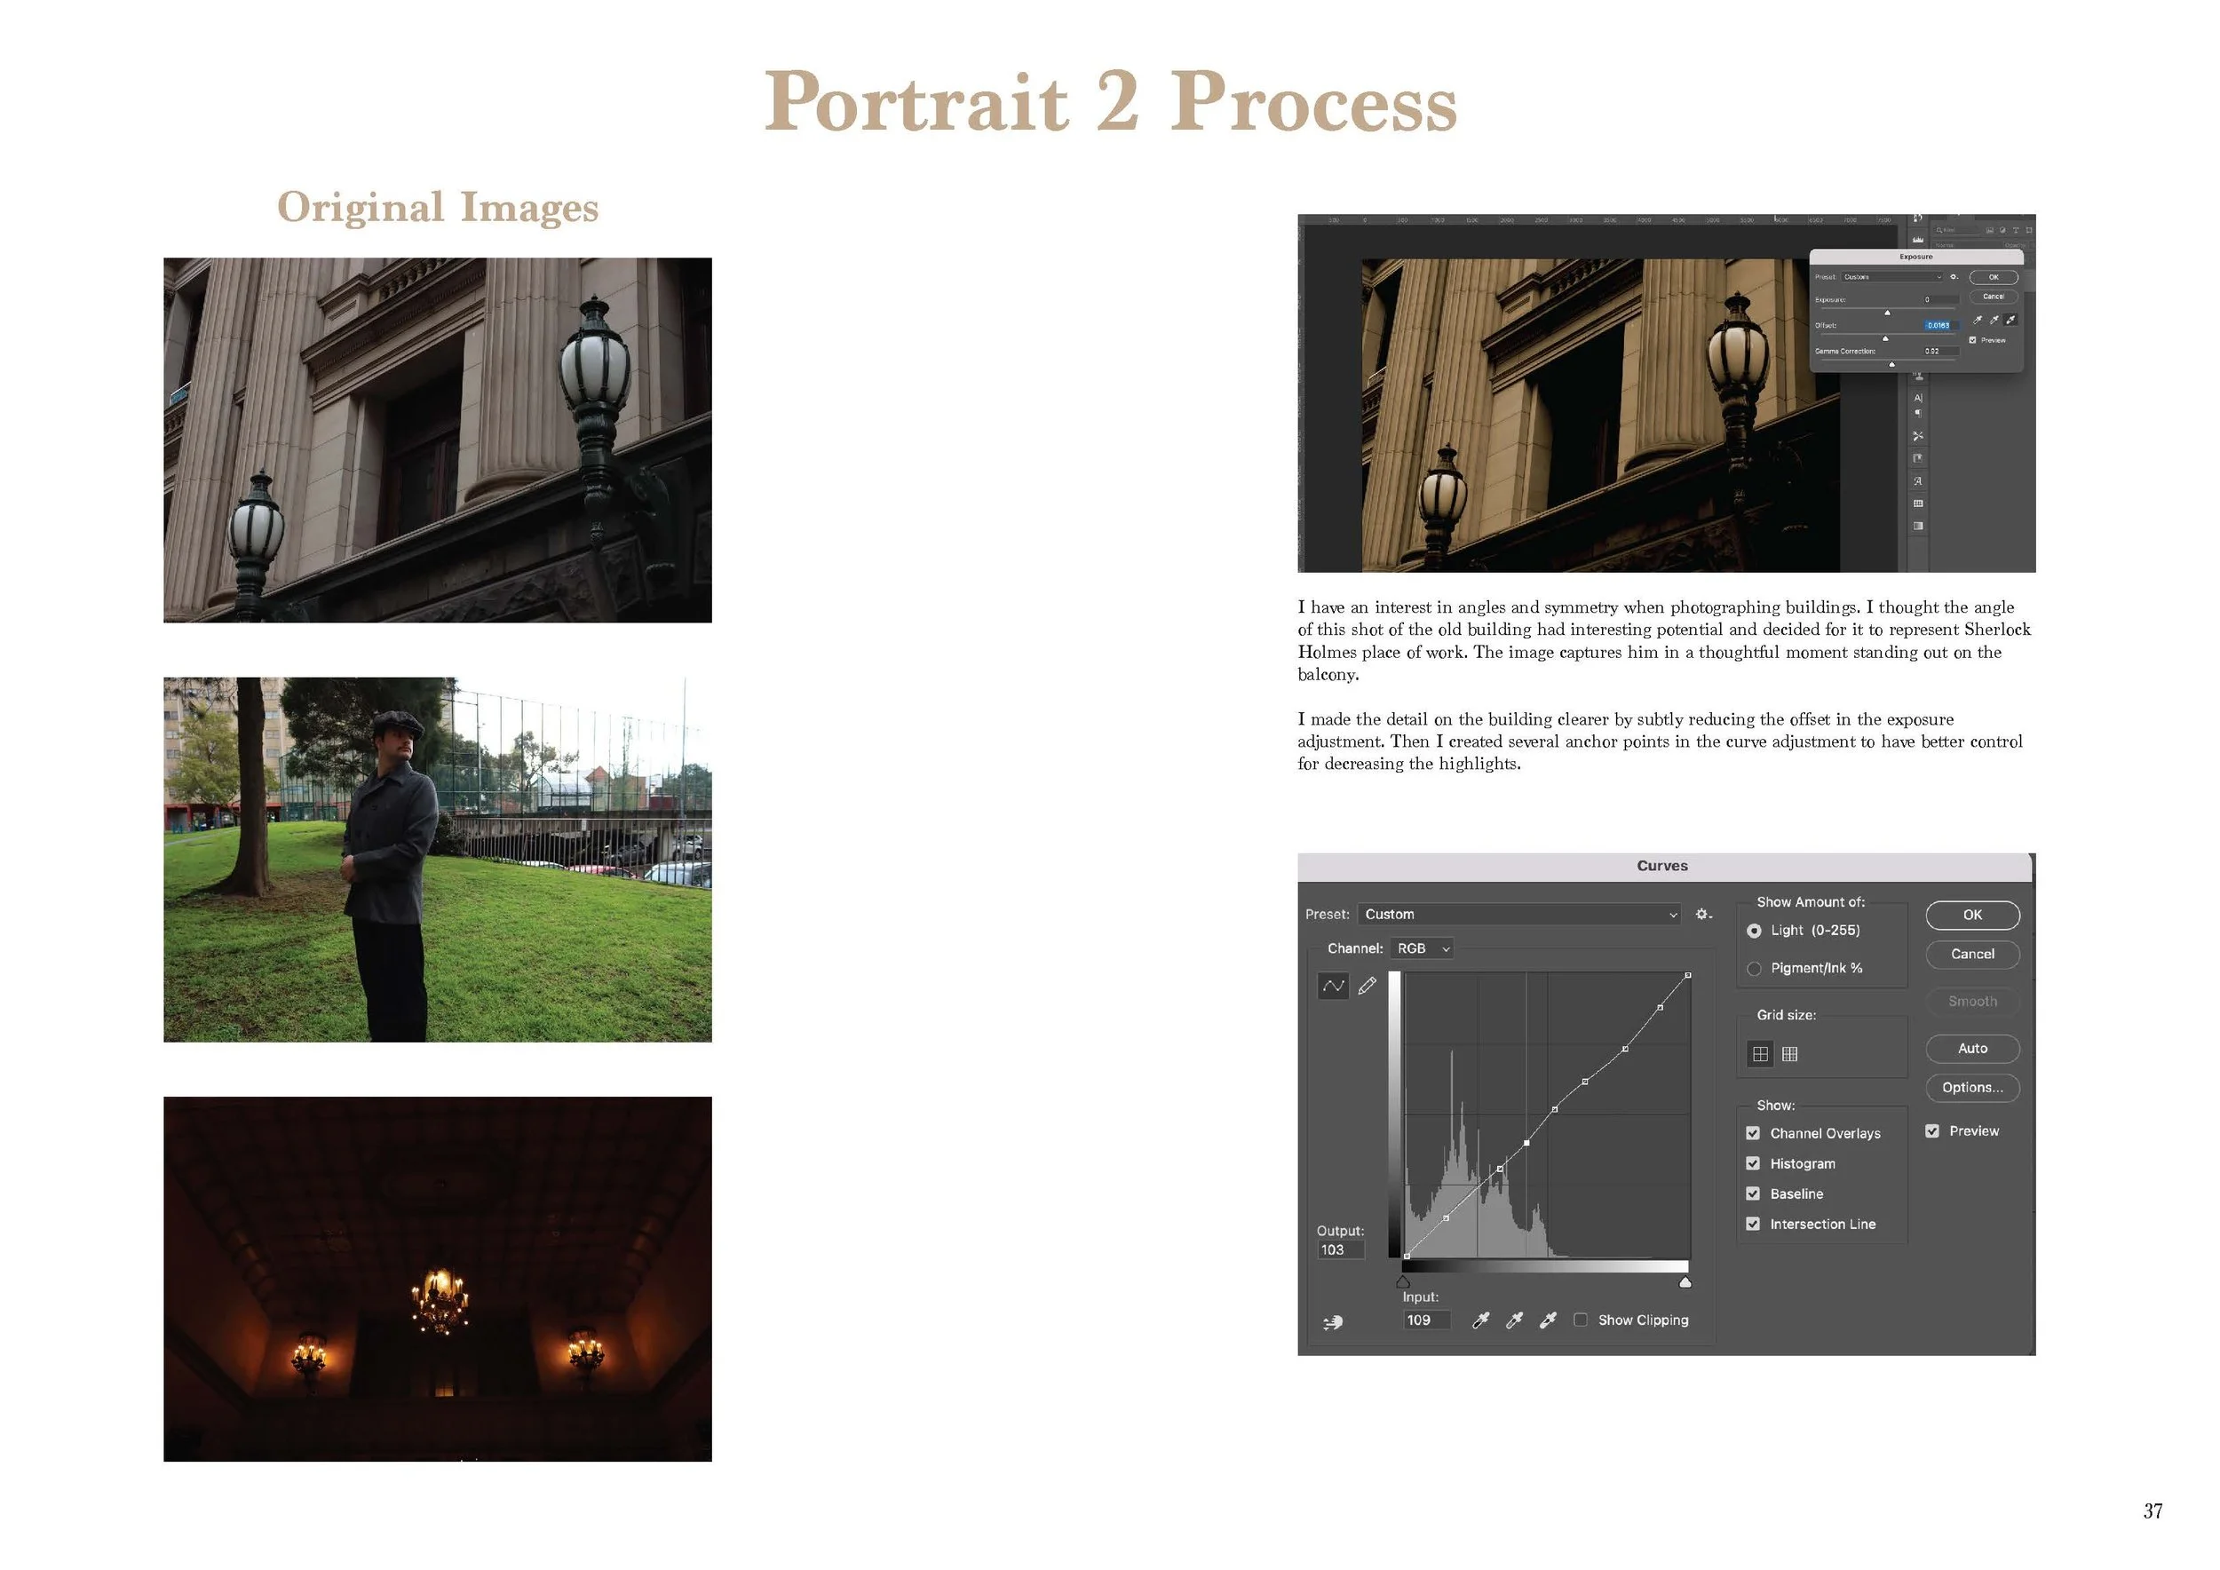Click the Options... button in Curves
The width and height of the screenshot is (2220, 1570).
pyautogui.click(x=1972, y=1089)
